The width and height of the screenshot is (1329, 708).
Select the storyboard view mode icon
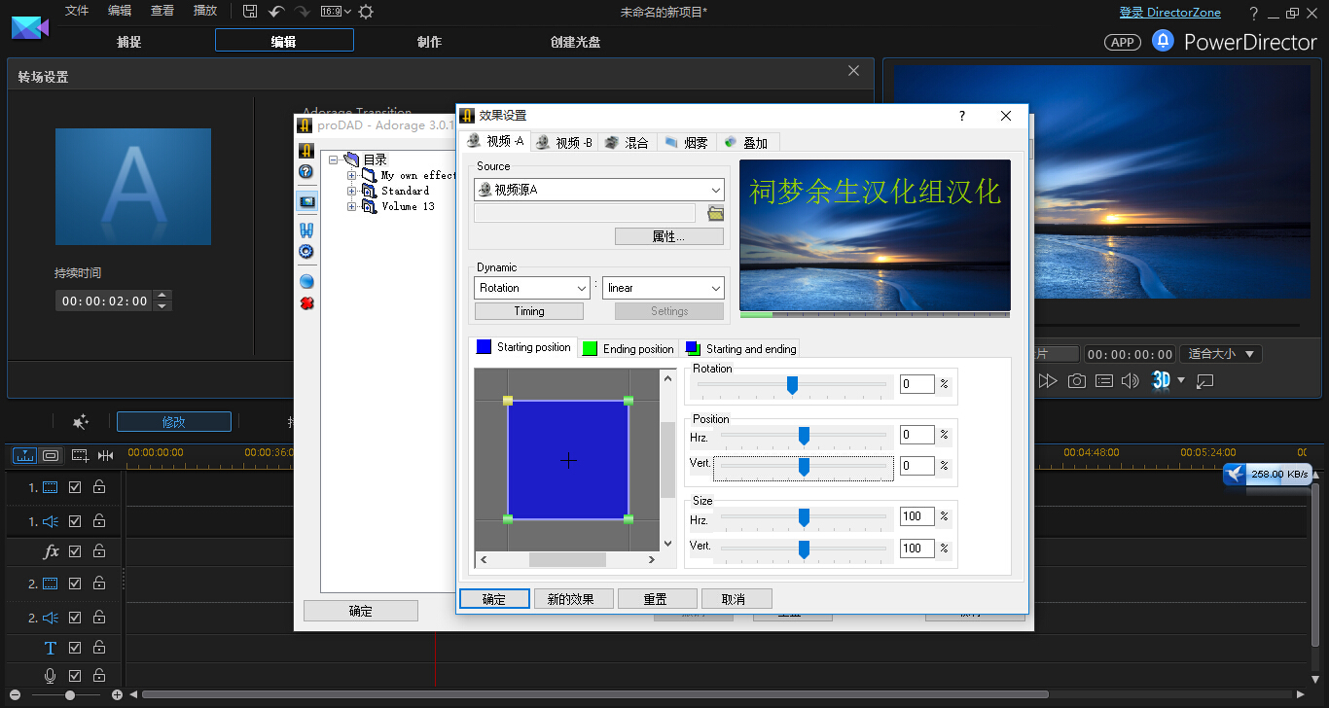[x=51, y=455]
